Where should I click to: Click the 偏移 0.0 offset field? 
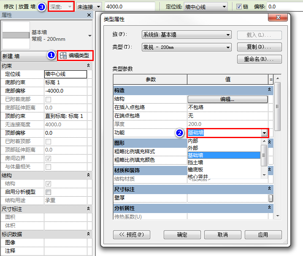pos(285,7)
